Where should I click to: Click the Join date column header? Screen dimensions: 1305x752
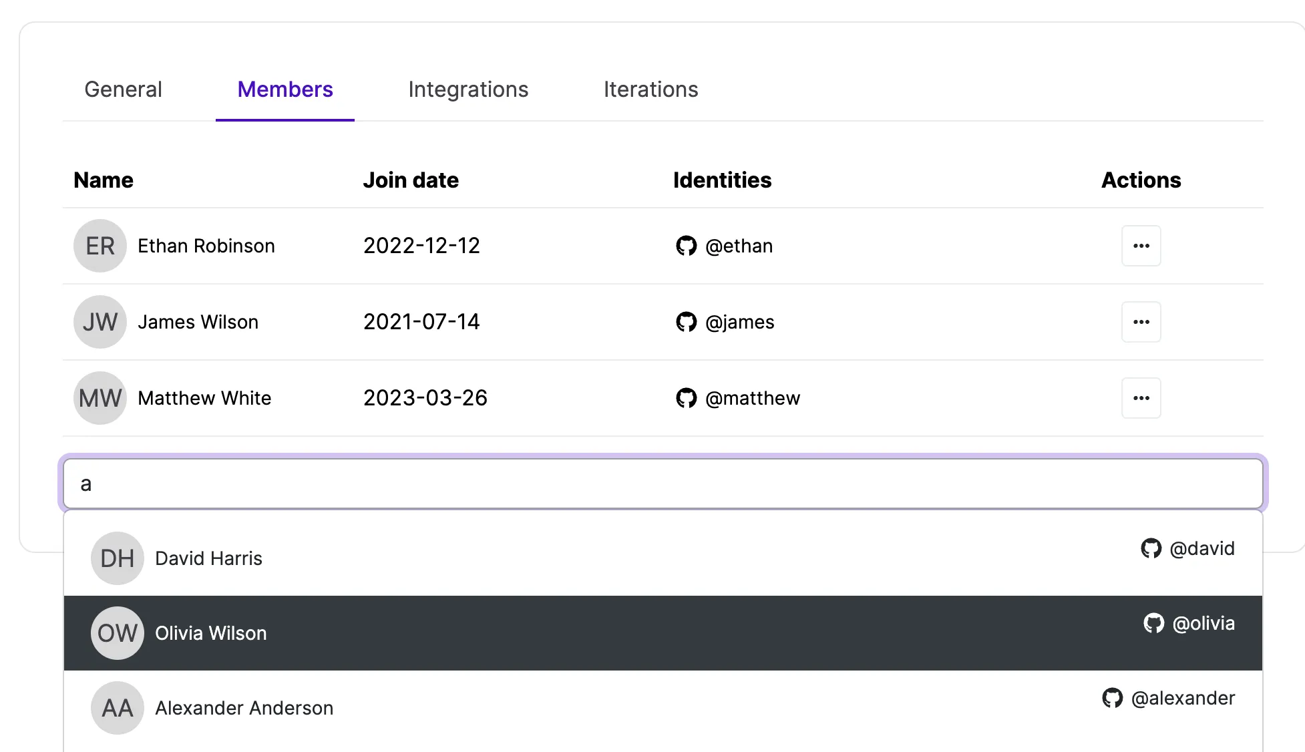[x=411, y=180]
